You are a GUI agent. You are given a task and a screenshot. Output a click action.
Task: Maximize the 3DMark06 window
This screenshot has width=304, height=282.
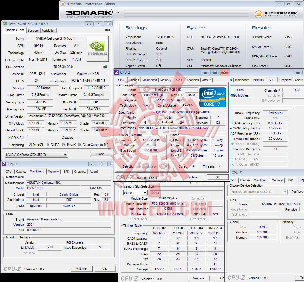289,4
